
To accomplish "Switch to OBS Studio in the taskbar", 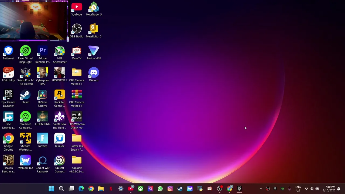I will (219, 189).
